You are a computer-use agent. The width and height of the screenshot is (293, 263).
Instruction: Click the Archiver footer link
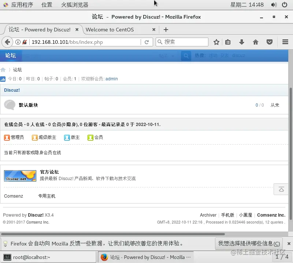tap(208, 215)
